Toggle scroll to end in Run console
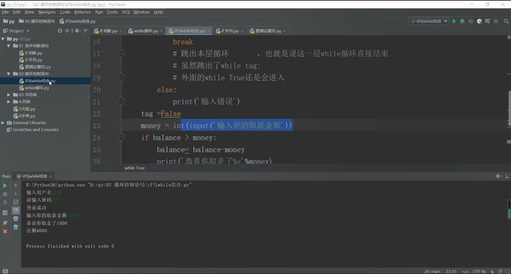 click(16, 210)
